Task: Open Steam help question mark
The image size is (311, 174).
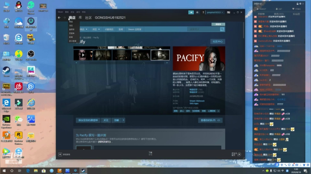Action: pos(203,12)
